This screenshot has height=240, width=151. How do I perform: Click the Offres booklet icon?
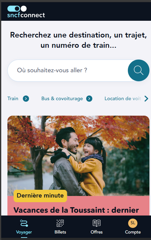[x=97, y=223]
